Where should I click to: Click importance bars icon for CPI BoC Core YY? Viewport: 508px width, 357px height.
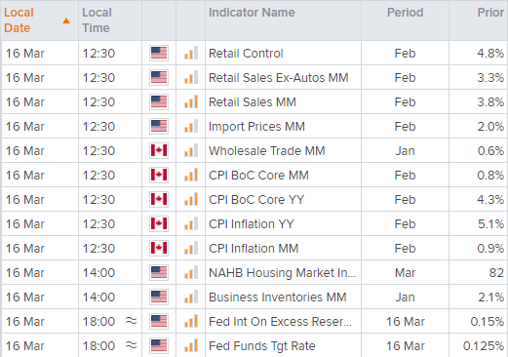click(191, 199)
